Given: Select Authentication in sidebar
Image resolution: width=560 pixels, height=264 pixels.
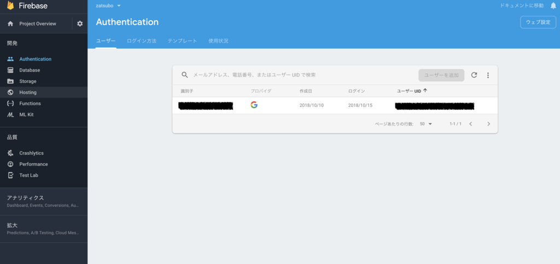Looking at the screenshot, I should tap(36, 59).
